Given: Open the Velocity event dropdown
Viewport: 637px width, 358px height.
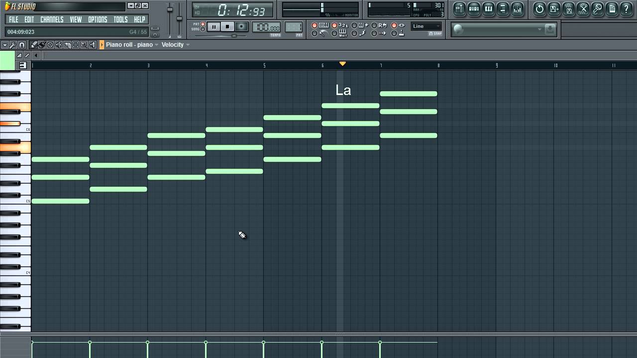Looking at the screenshot, I should [x=175, y=45].
